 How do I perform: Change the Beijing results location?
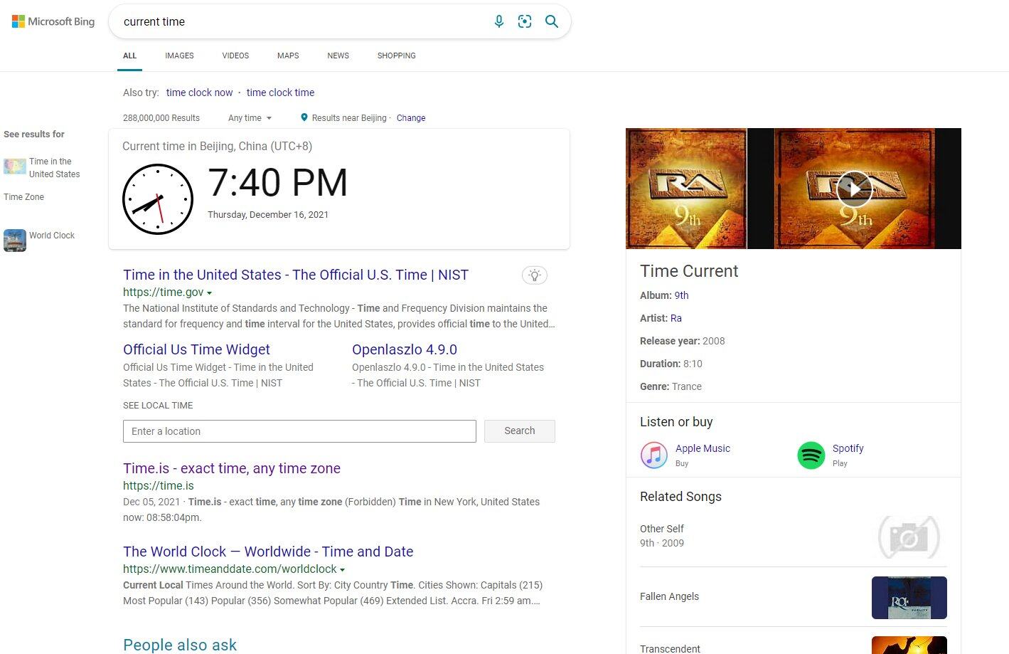click(x=411, y=118)
